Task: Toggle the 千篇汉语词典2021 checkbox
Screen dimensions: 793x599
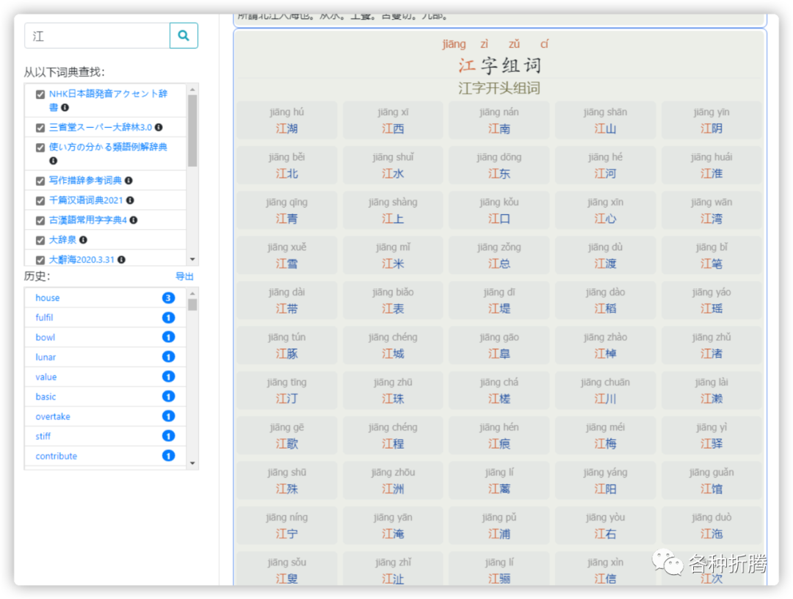Action: point(40,200)
